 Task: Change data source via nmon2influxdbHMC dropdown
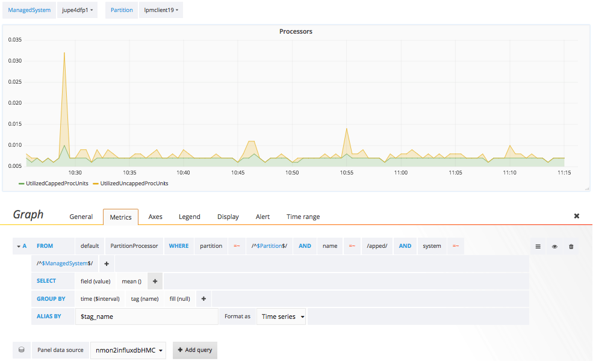tap(128, 350)
